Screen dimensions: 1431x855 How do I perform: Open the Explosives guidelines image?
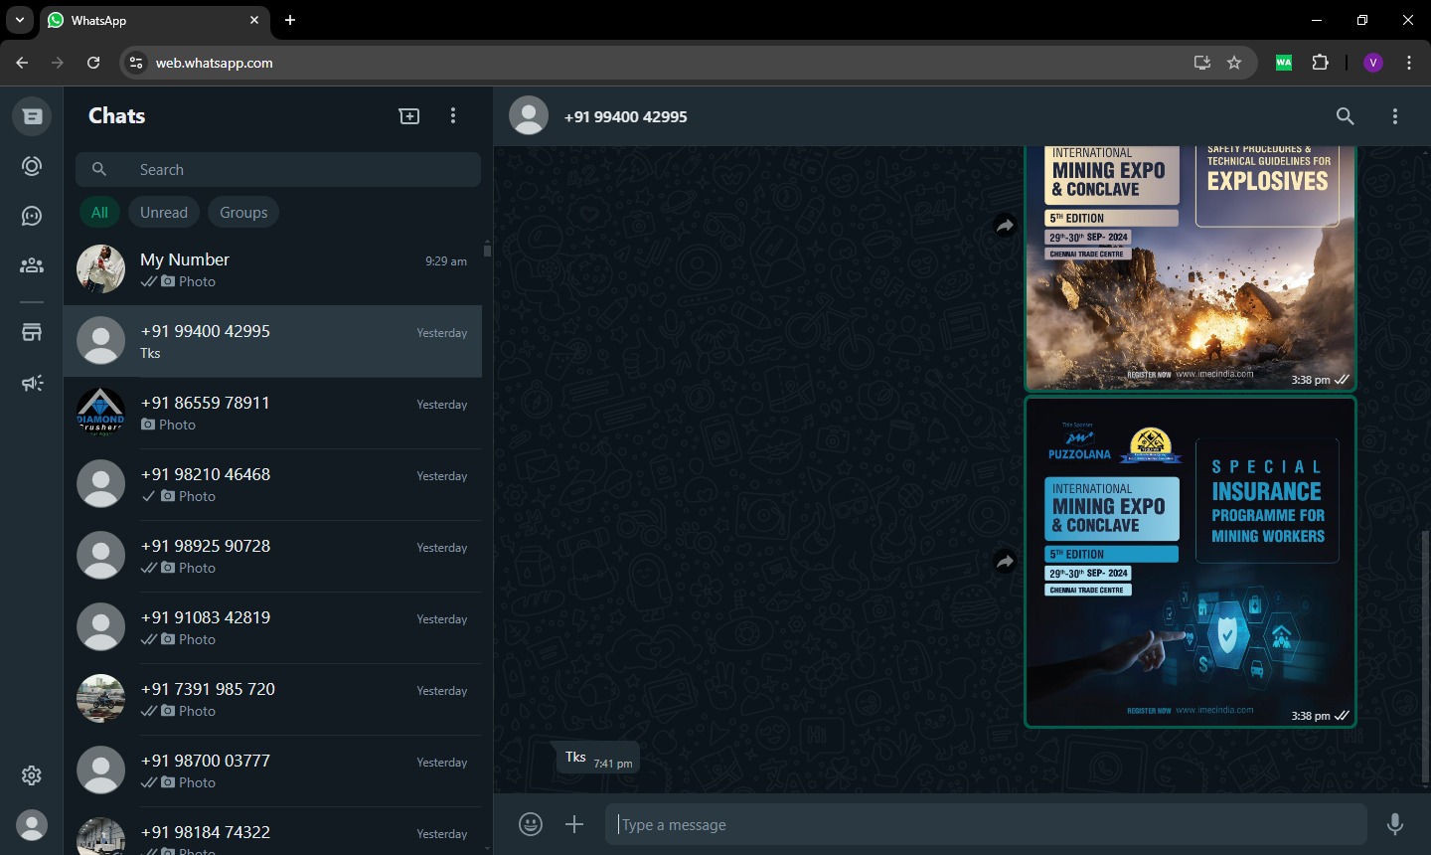1191,268
